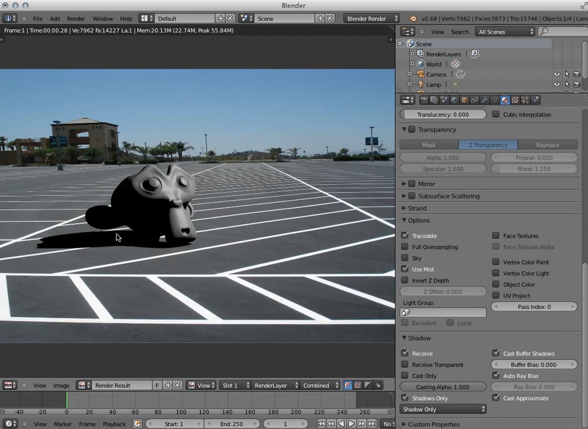Select the Mask transparency button
Viewport: 588px width, 429px height.
[429, 145]
